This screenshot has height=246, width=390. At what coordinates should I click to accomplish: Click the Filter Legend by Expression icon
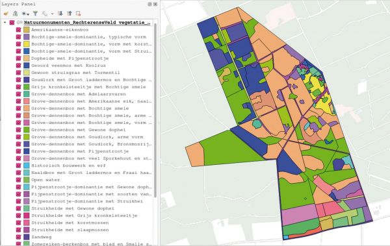(x=45, y=14)
